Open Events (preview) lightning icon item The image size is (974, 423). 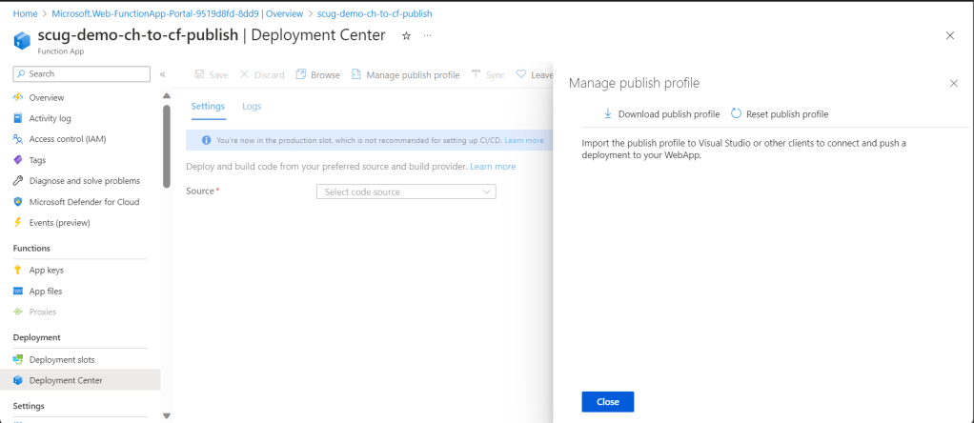point(59,223)
